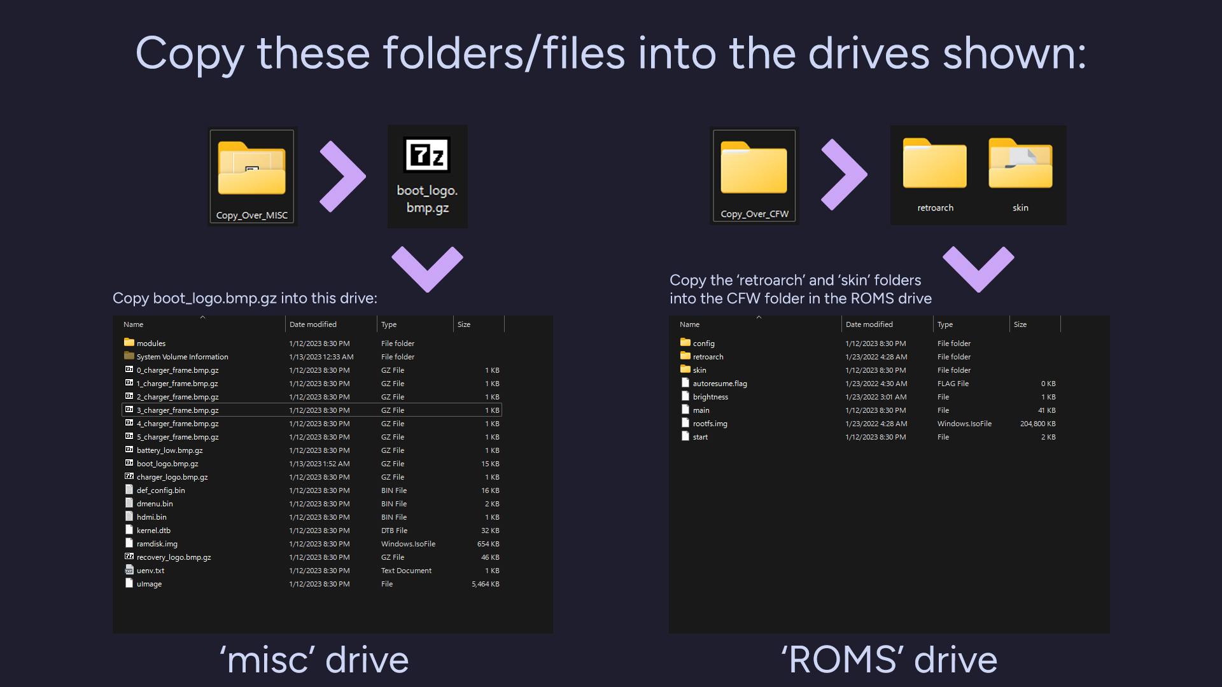Viewport: 1222px width, 687px height.
Task: Click FLAG File type of autoresume.flag
Action: pos(953,384)
